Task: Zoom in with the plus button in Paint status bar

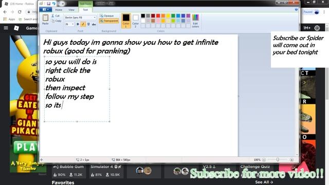Action: point(291,160)
